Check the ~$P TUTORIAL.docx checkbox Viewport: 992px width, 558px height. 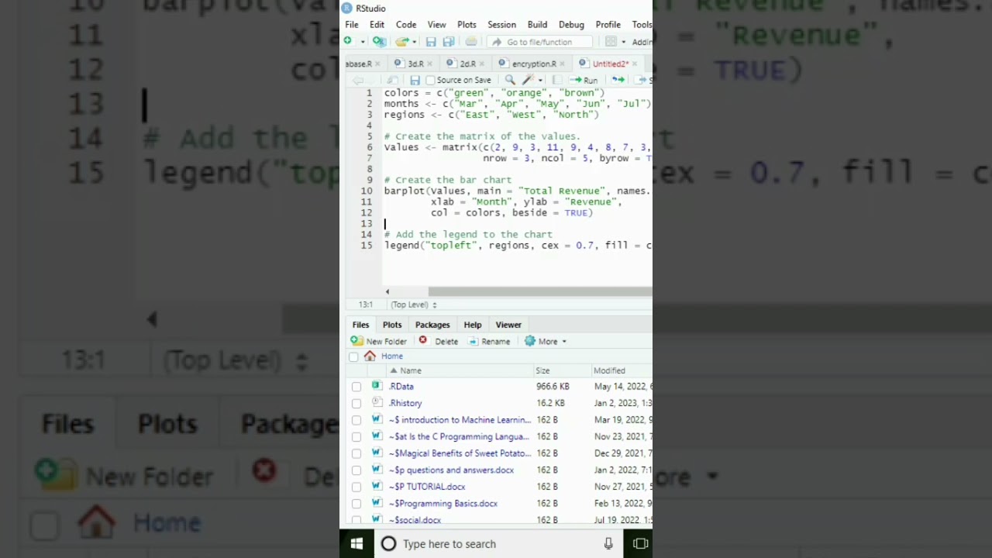pos(356,487)
